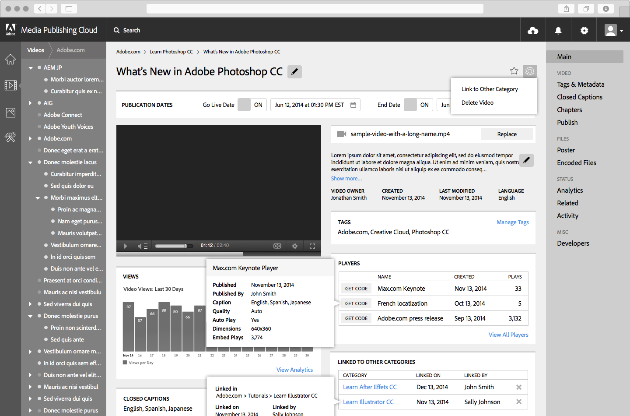This screenshot has height=416, width=630.
Task: Open player settings gear
Action: (295, 246)
